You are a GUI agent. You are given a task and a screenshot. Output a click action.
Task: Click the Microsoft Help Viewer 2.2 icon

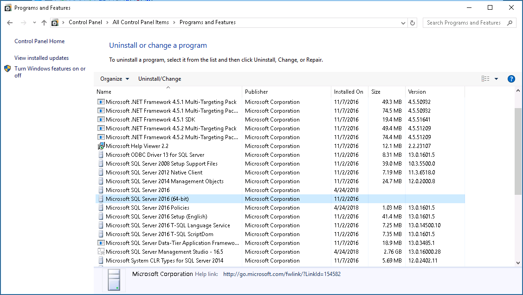coord(101,146)
